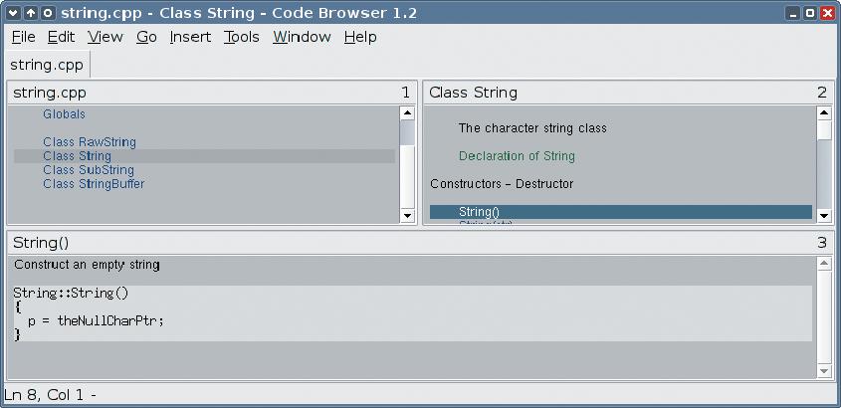Click scroll-up arrow in string.cpp pane
The height and width of the screenshot is (408, 841).
(x=408, y=113)
